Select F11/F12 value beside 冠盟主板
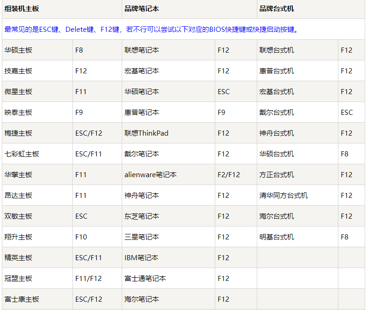The height and width of the screenshot is (310, 367). 89,278
